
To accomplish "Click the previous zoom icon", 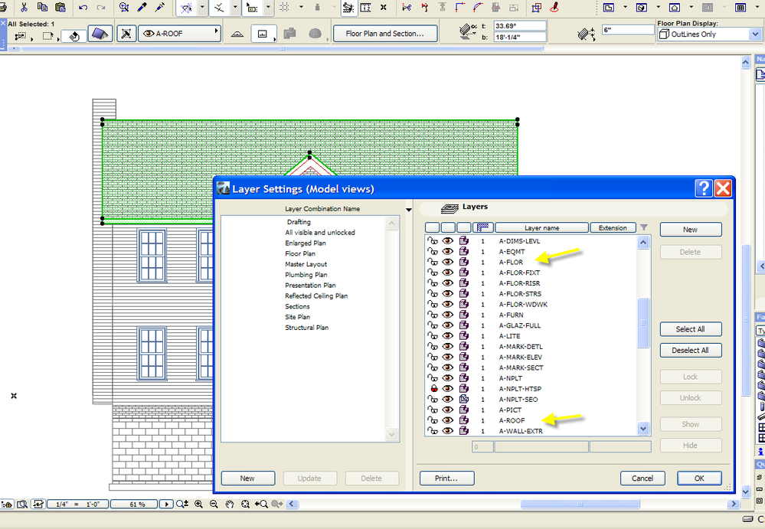I will tap(261, 505).
